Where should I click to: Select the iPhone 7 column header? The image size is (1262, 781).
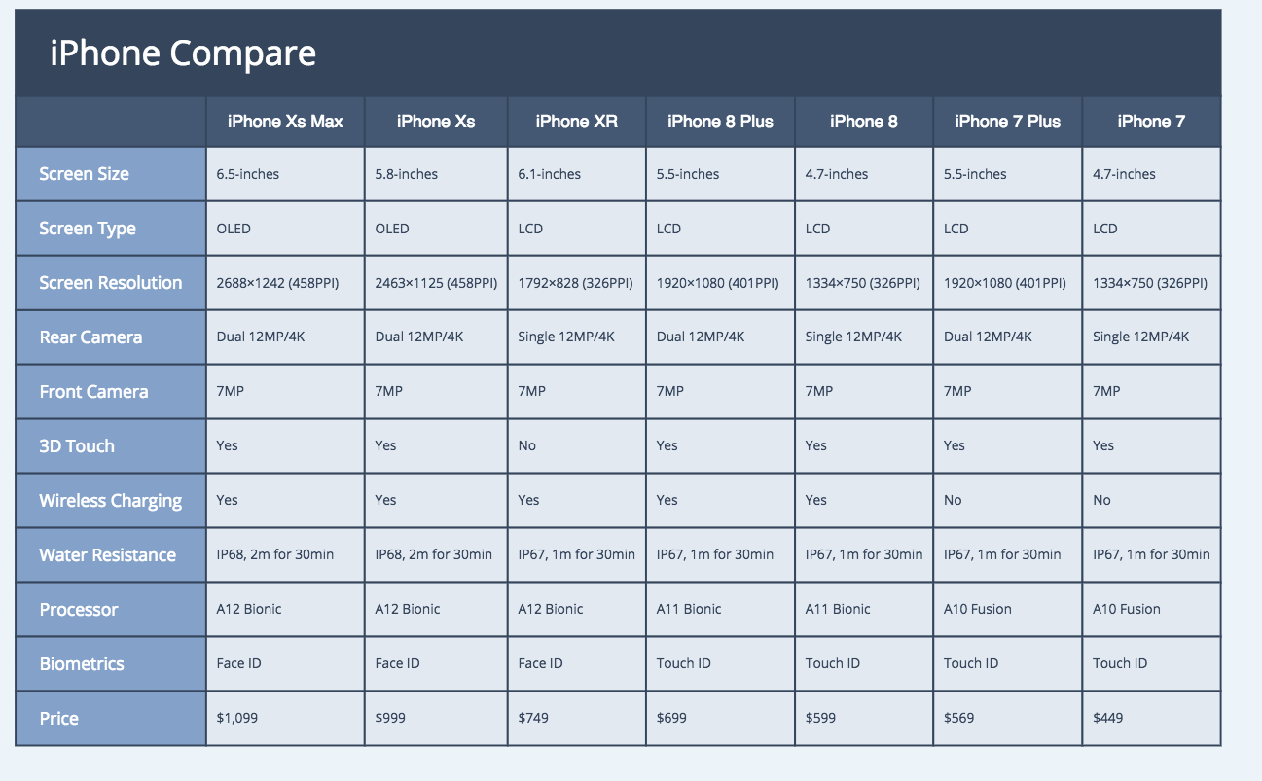click(x=1151, y=122)
